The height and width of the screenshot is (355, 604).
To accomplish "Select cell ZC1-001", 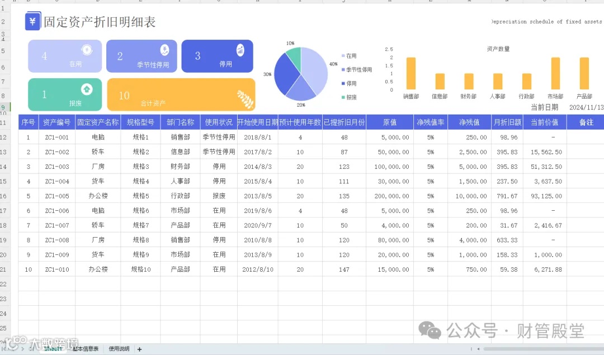I will click(57, 137).
